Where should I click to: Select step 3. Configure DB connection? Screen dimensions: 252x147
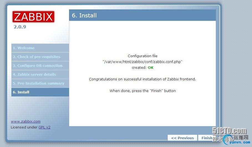point(40,65)
